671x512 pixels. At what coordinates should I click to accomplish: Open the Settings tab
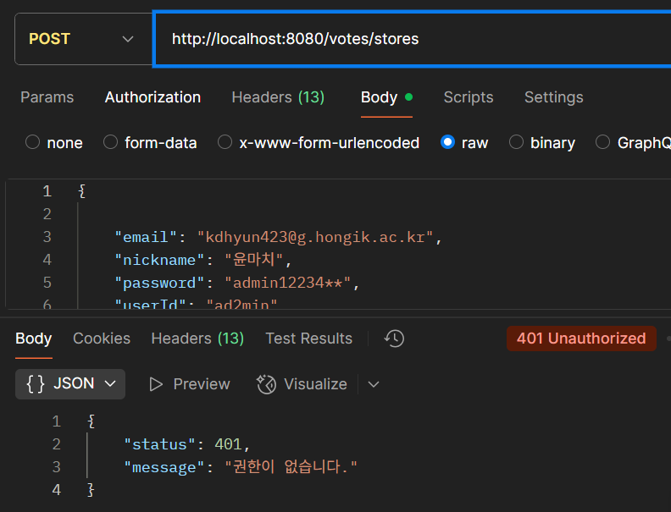pyautogui.click(x=554, y=97)
